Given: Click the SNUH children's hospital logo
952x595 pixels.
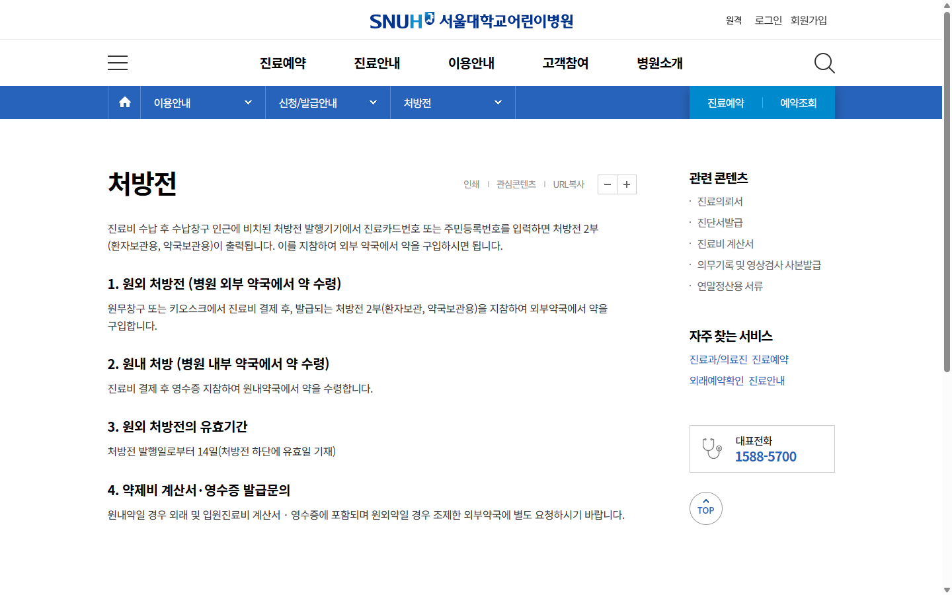Looking at the screenshot, I should click(x=471, y=20).
